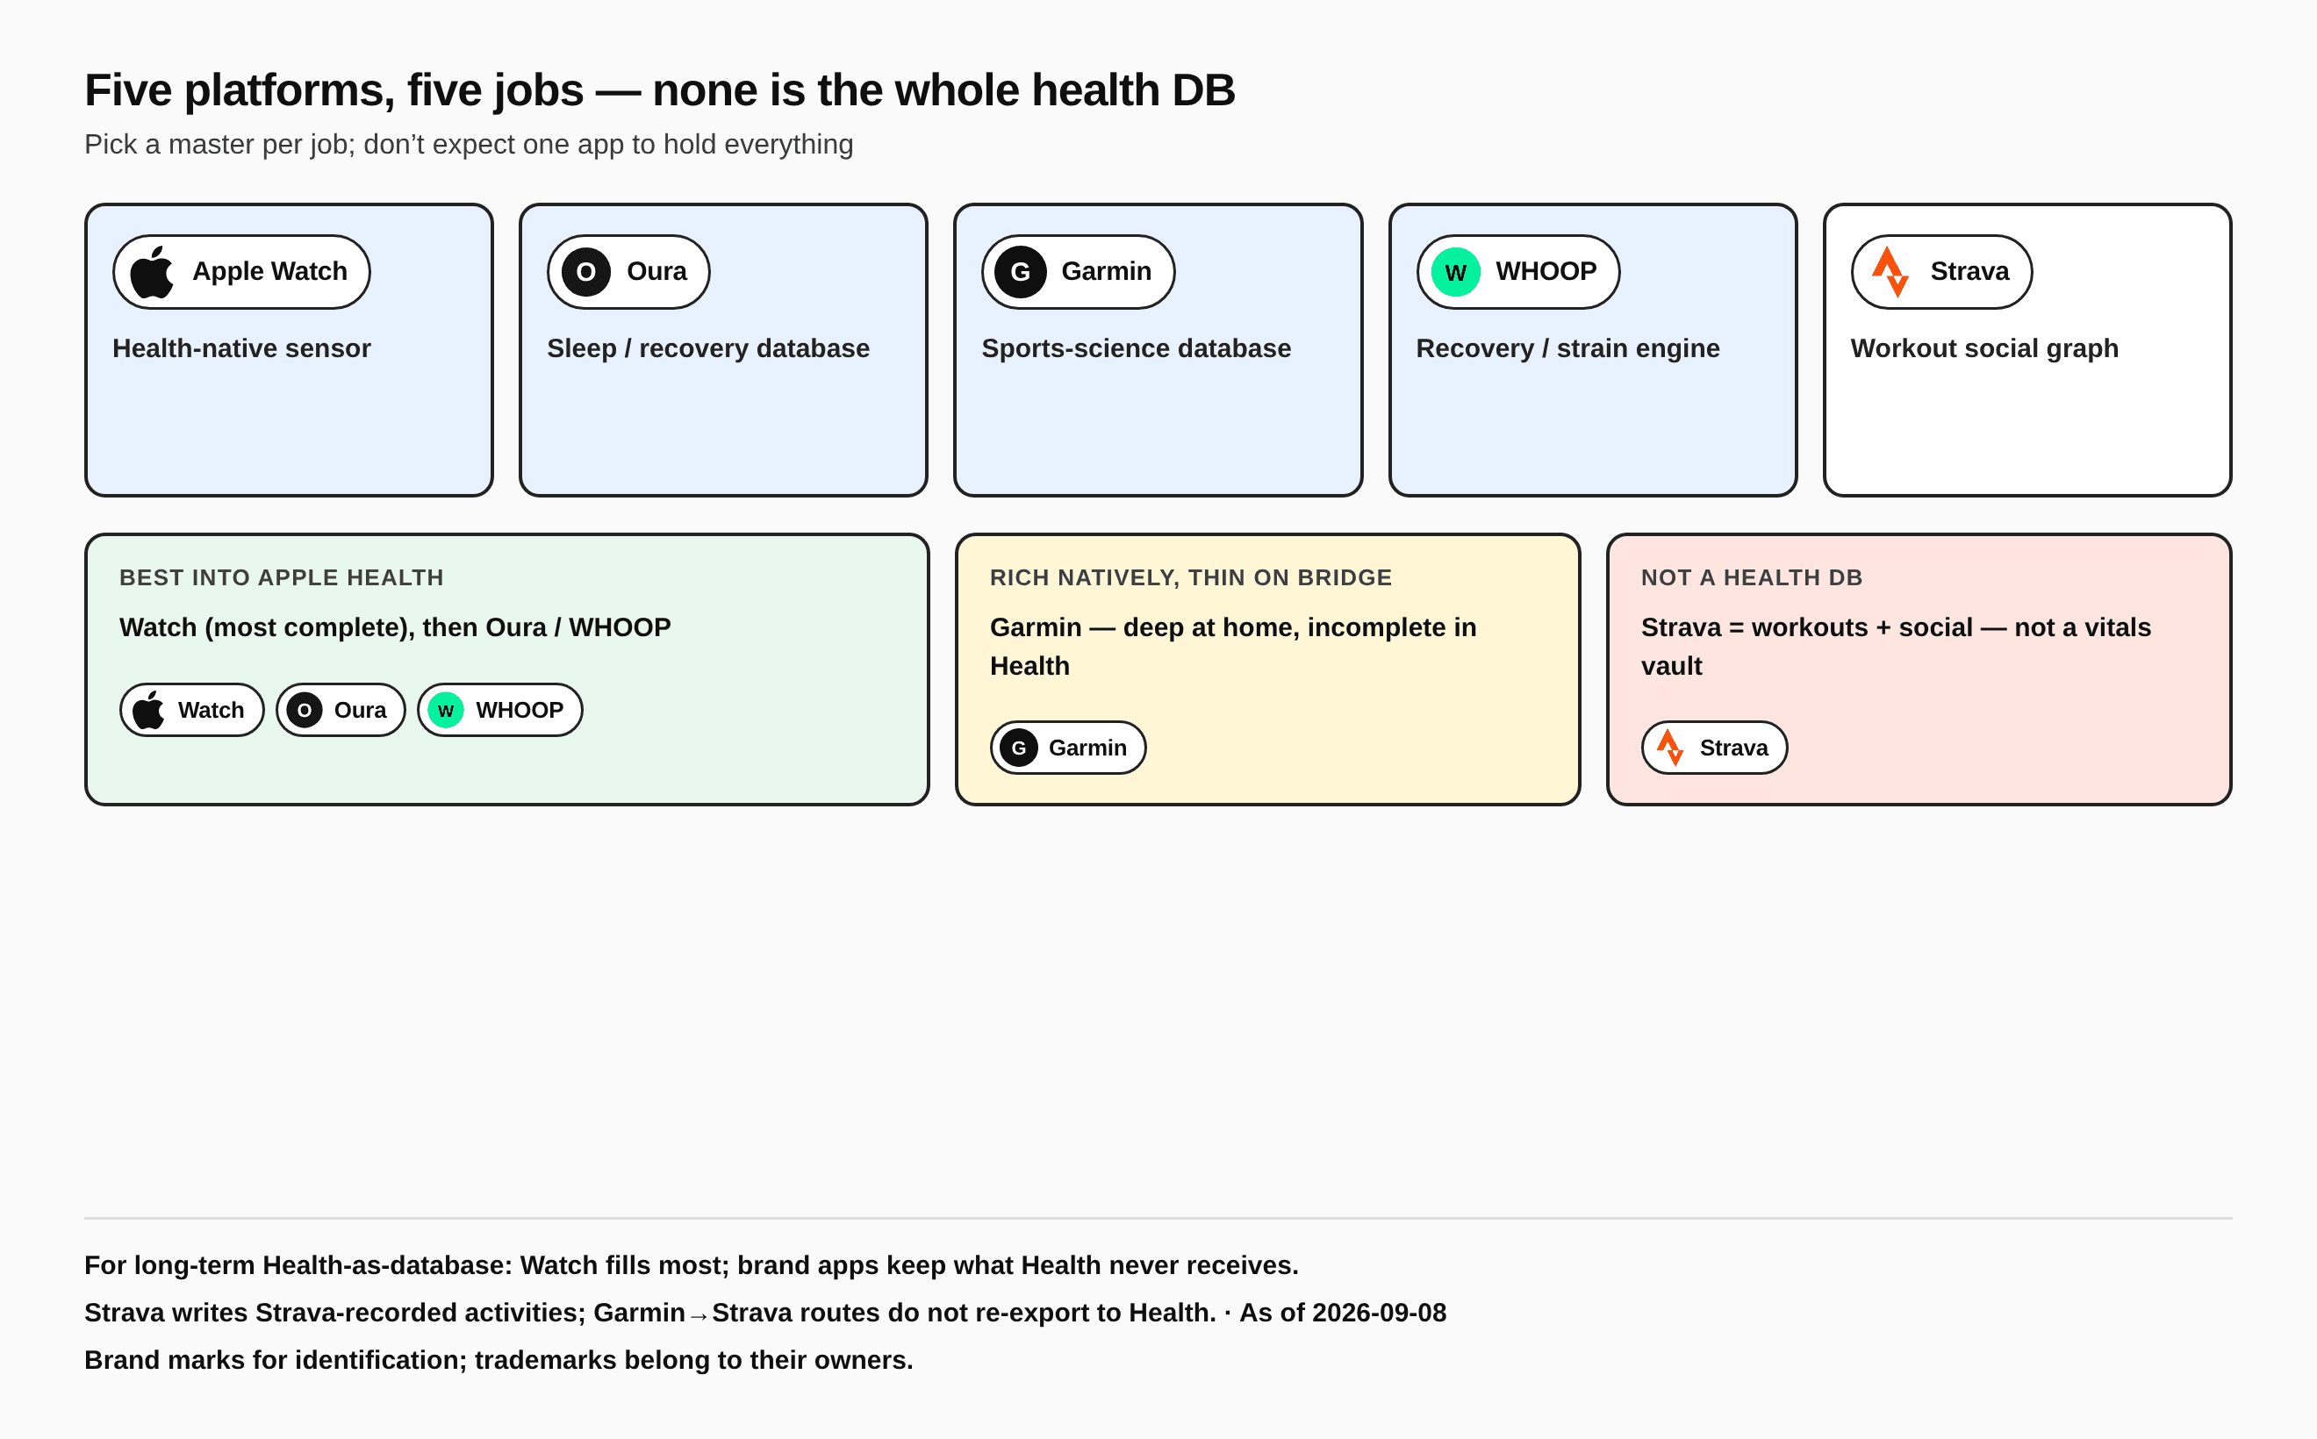
Task: Click the Oura 'O' icon in top card
Action: (586, 272)
